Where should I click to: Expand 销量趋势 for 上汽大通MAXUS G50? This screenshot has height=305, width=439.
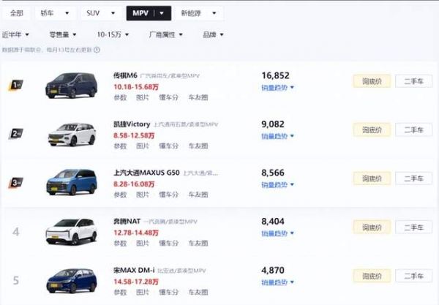(277, 184)
